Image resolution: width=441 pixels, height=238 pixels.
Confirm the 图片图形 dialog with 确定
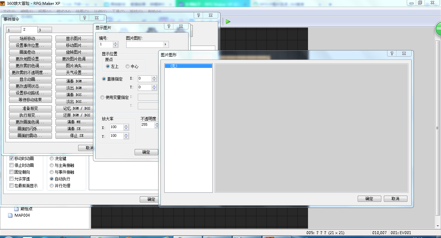point(369,199)
